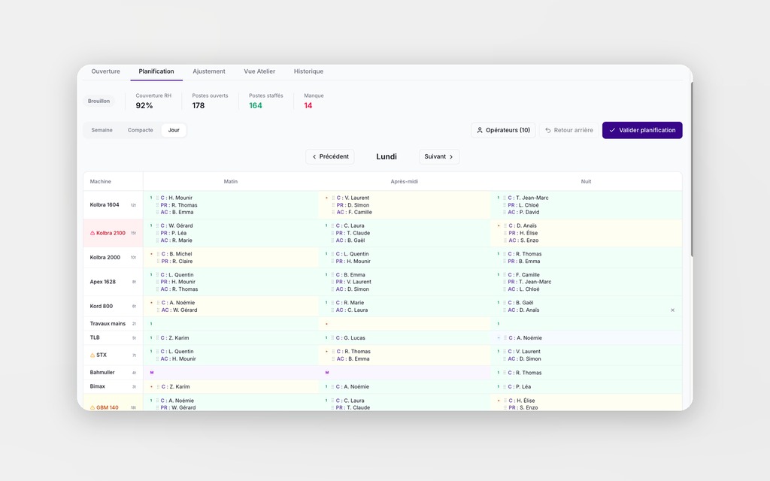770x481 pixels.
Task: Click the Postes ouverts value 178
Action: pos(199,105)
